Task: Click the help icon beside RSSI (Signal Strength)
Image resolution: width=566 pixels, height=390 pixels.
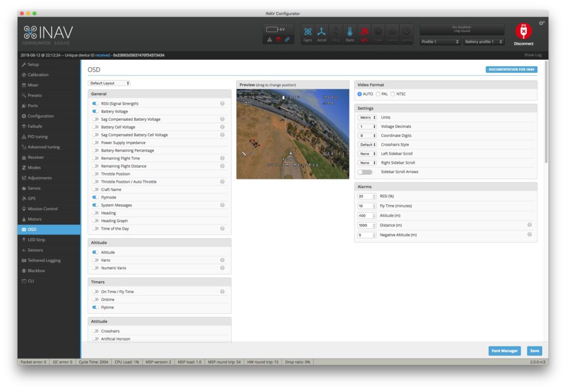Action: (x=222, y=104)
